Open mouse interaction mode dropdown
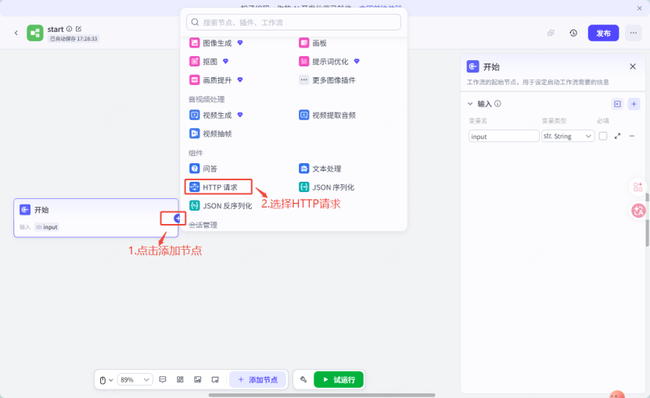The image size is (650, 398). [106, 380]
